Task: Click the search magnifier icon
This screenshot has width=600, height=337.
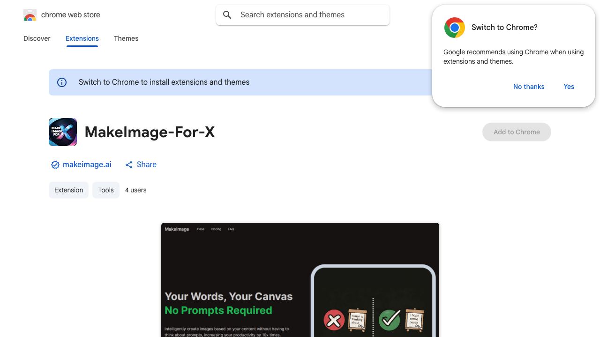Action: point(227,15)
